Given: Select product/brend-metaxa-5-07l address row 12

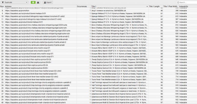Looking at the screenshot, I should 24,22.
